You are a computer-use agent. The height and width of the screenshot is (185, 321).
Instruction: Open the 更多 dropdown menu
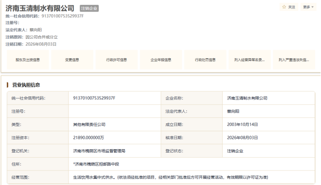coord(308,7)
